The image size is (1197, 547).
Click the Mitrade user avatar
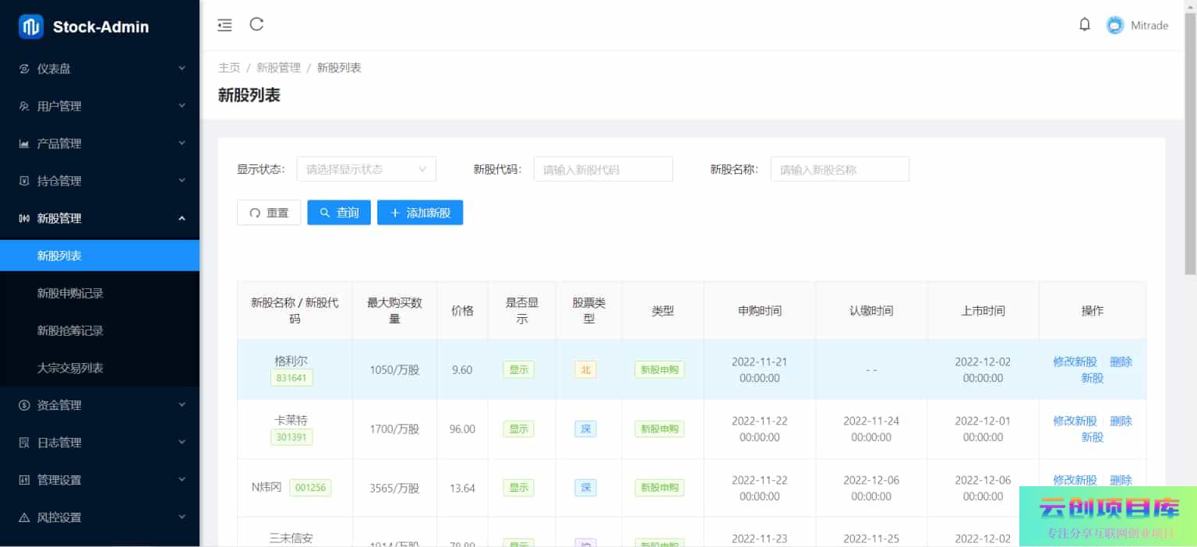click(1115, 26)
